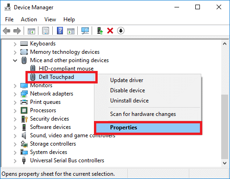Viewport: 230px width, 179px height.
Task: Click the red X Uninstall device icon
Action: point(110,31)
